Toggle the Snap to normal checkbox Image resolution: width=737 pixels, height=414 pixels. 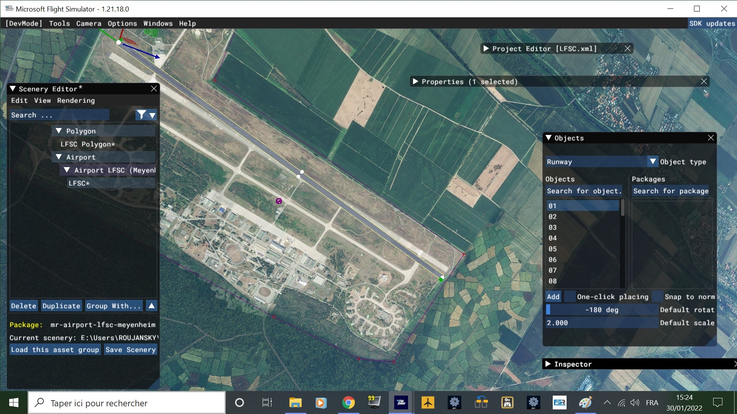[658, 297]
